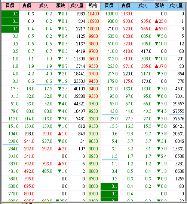
Task: Select strike price 9400 in the center column
Action: [x=93, y=89]
